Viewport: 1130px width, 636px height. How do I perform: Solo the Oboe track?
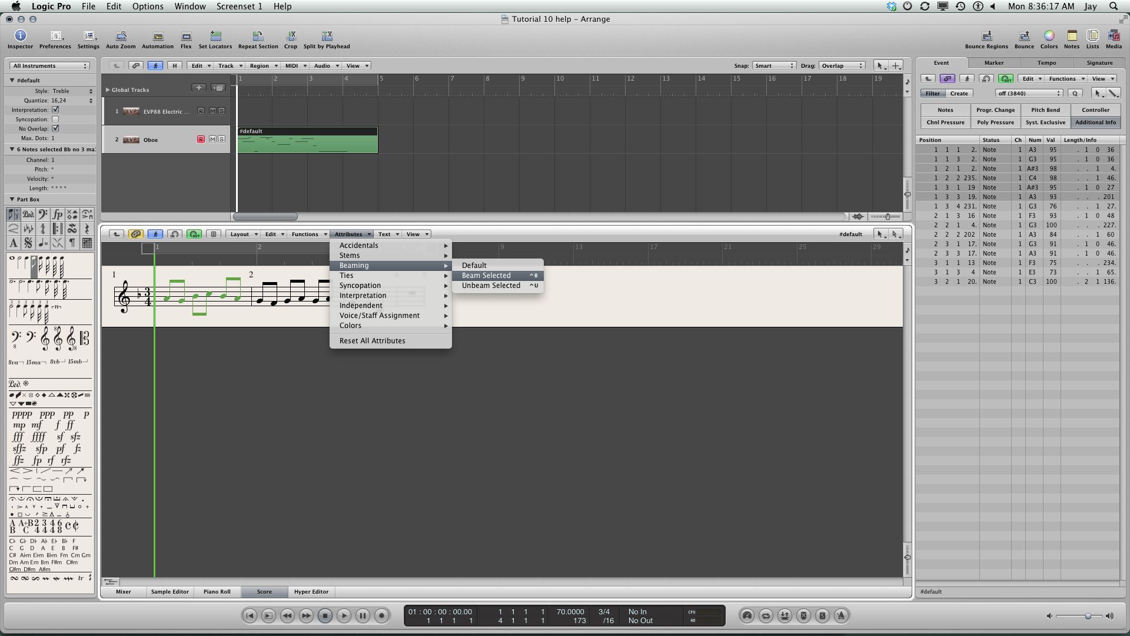[x=221, y=140]
